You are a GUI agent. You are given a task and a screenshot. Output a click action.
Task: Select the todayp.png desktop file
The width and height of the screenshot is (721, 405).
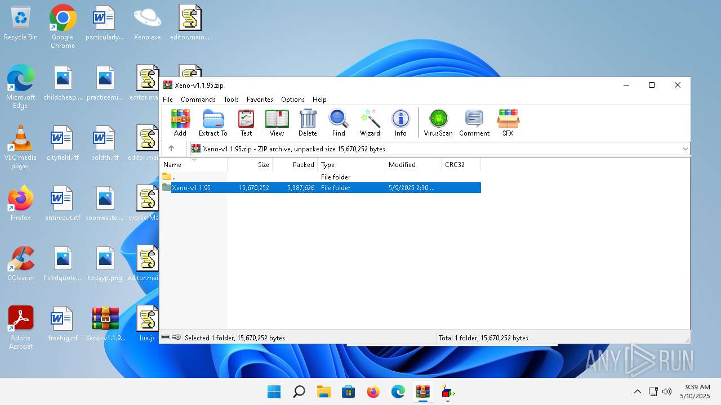105,264
